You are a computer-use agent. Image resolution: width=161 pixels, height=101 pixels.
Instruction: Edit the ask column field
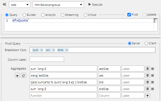[x=109, y=75]
